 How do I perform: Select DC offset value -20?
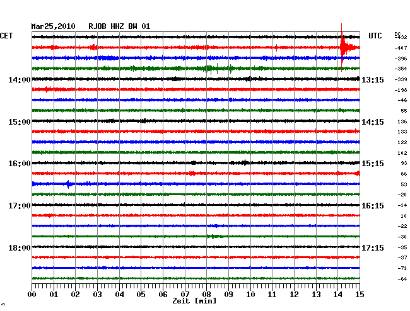point(402,195)
